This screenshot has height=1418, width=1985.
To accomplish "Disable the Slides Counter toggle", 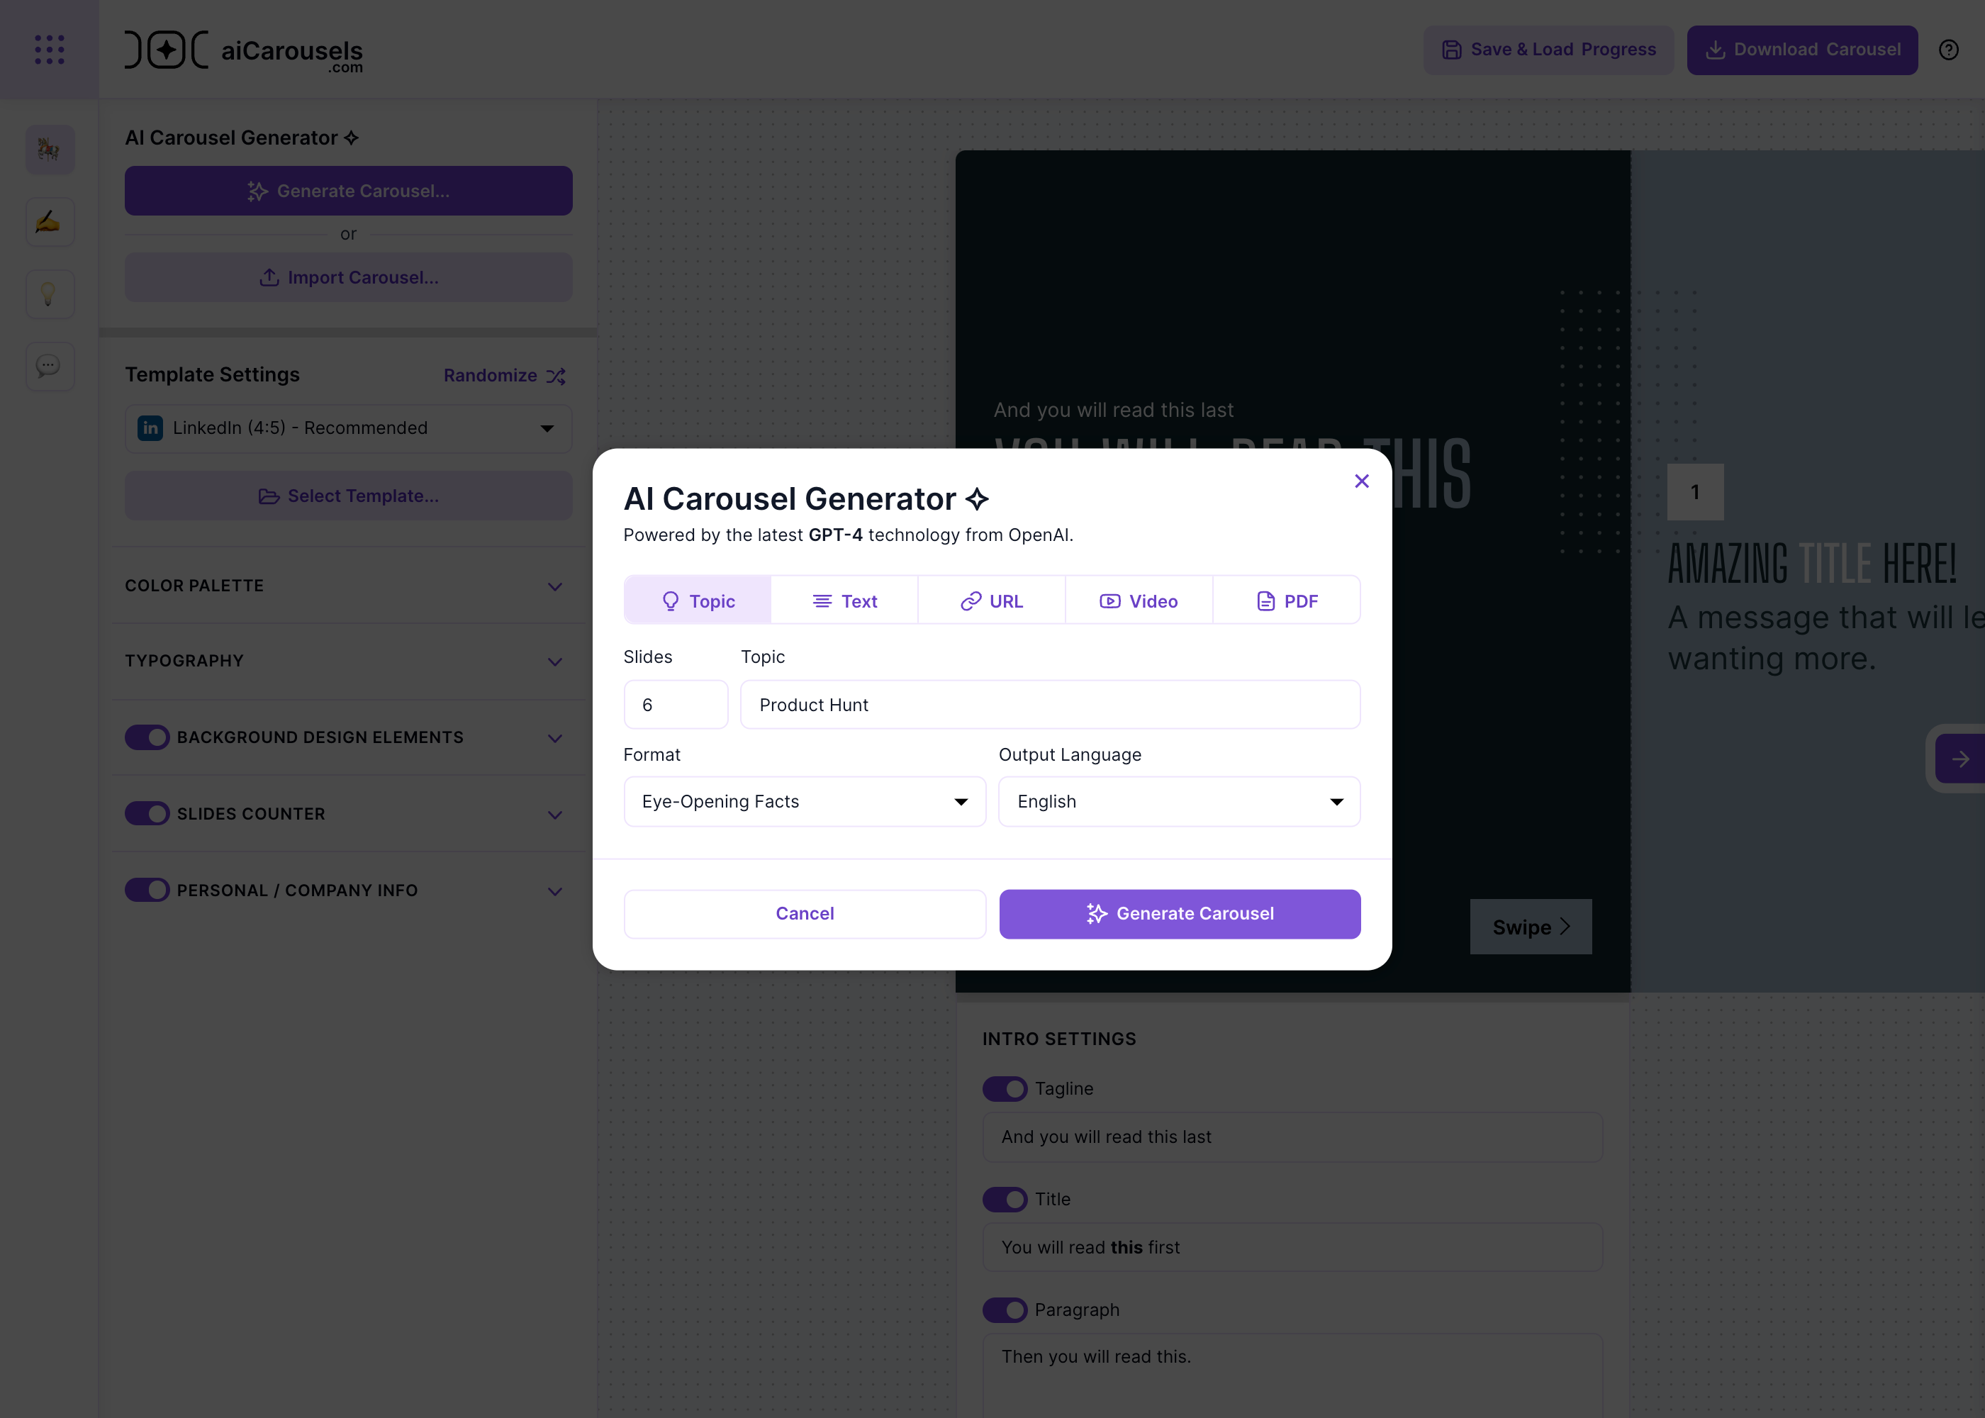I will point(147,814).
